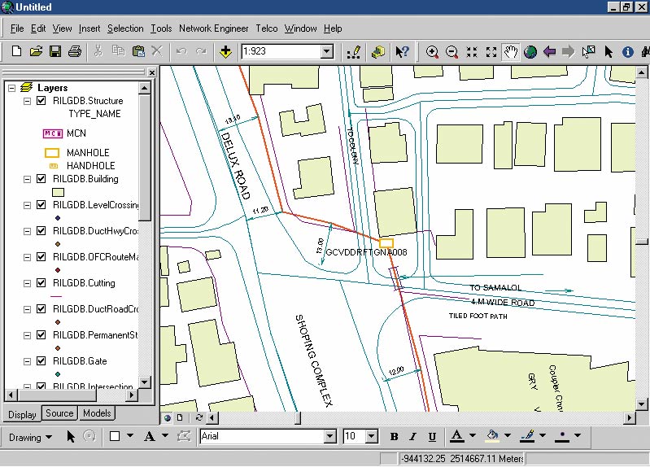650x467 pixels.
Task: Open the Arial font name dropdown
Action: pos(329,437)
